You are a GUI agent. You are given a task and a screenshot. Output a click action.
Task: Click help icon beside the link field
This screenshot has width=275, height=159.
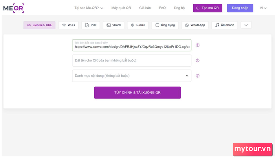coord(198,45)
